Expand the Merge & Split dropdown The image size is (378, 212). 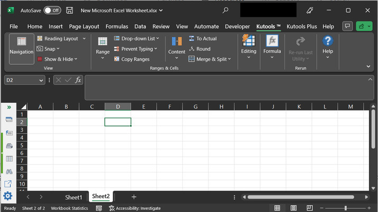point(229,59)
